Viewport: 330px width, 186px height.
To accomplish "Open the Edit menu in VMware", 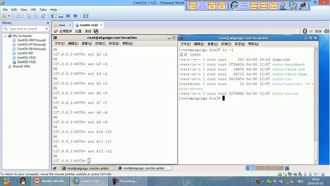I will (14, 9).
